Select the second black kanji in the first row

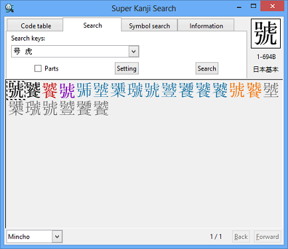(33, 90)
